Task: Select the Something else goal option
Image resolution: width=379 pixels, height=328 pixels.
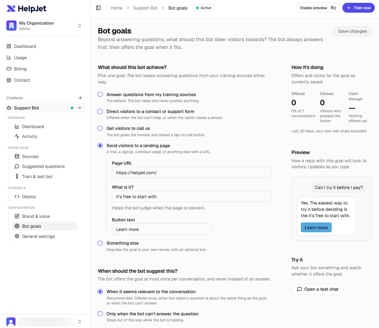Action: (x=100, y=243)
